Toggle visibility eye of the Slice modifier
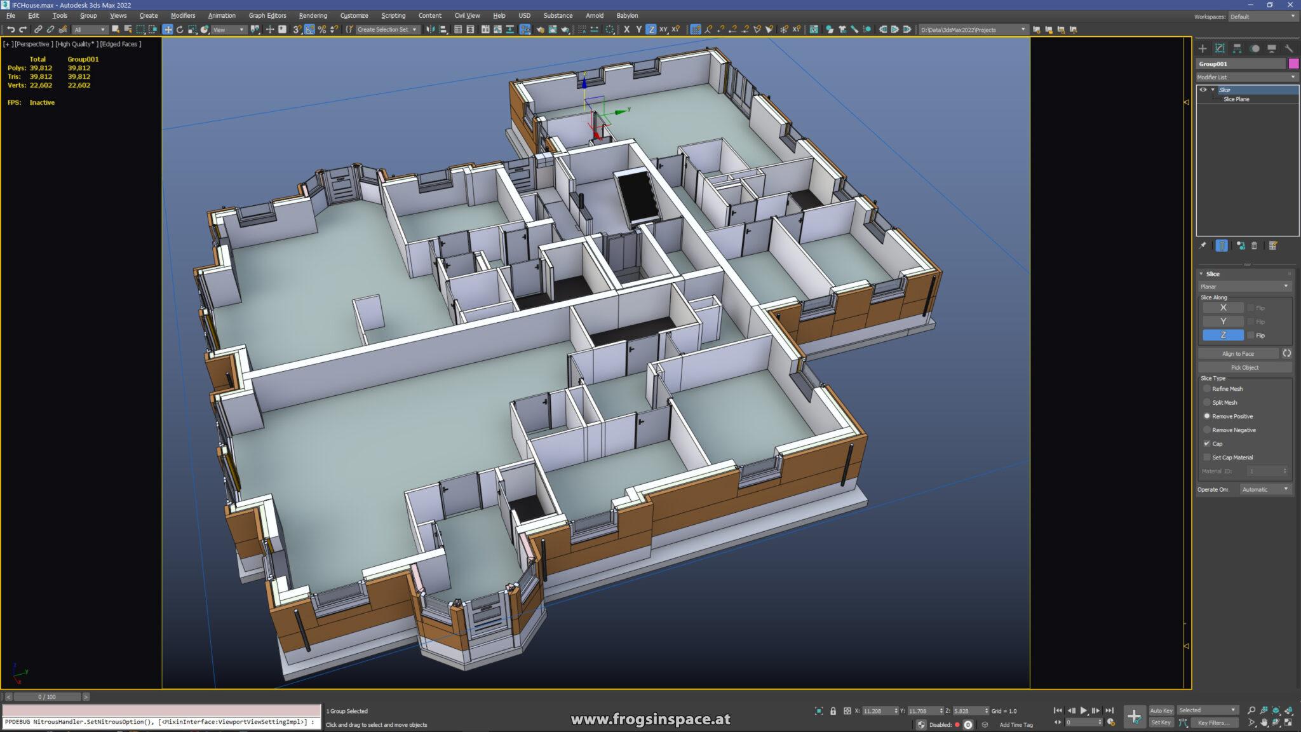Screen dimensions: 1301x732 point(1203,90)
